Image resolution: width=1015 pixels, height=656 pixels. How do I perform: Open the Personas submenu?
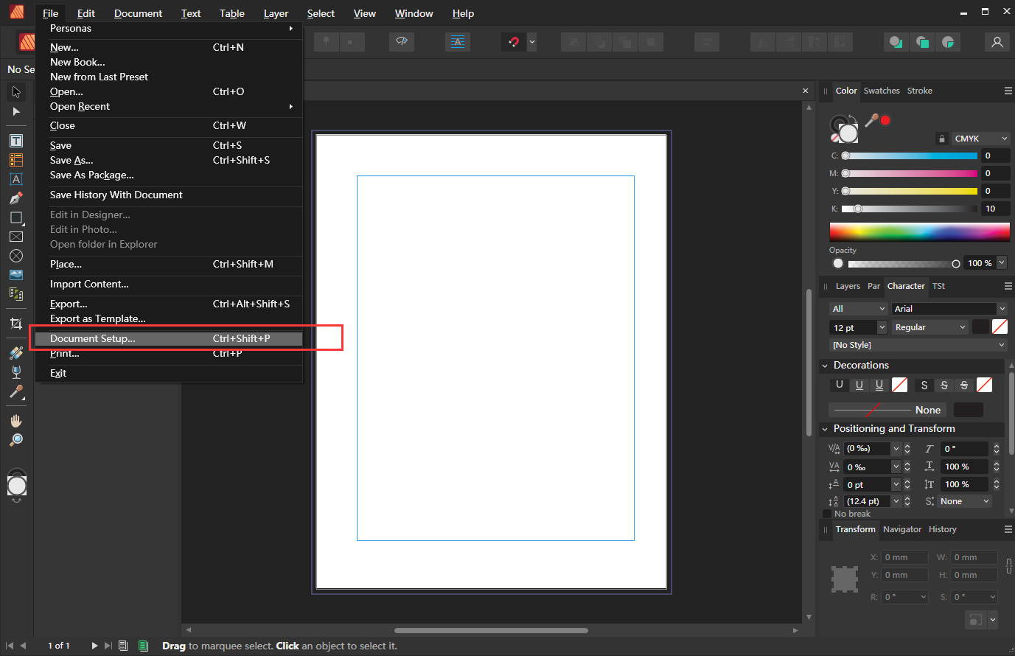pos(169,28)
